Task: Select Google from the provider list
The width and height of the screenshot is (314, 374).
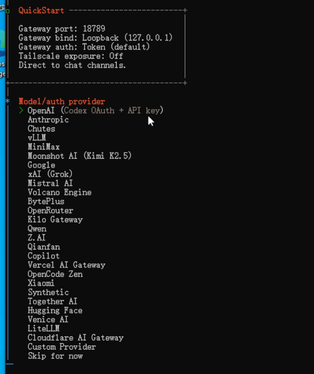Action: click(41, 165)
